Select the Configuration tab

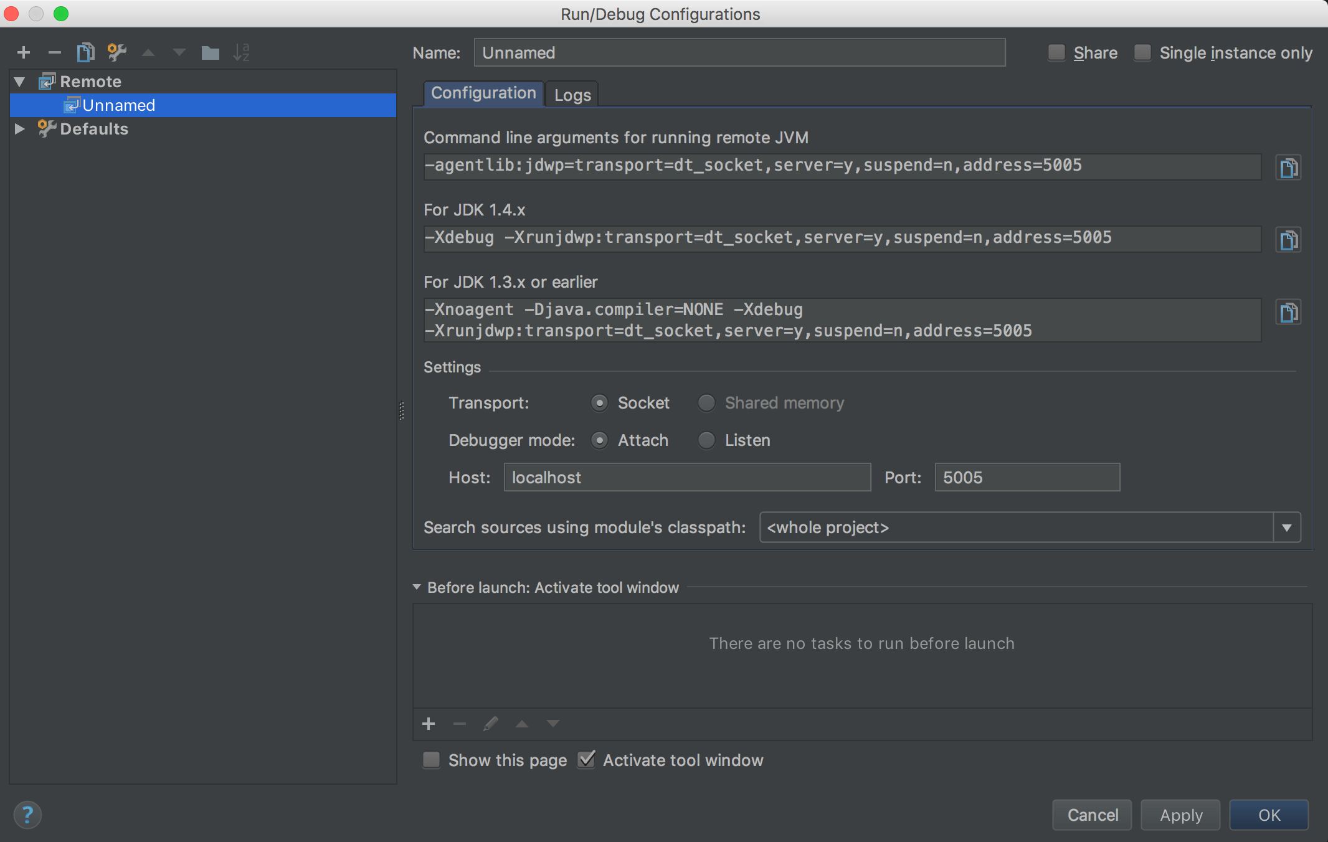click(483, 93)
